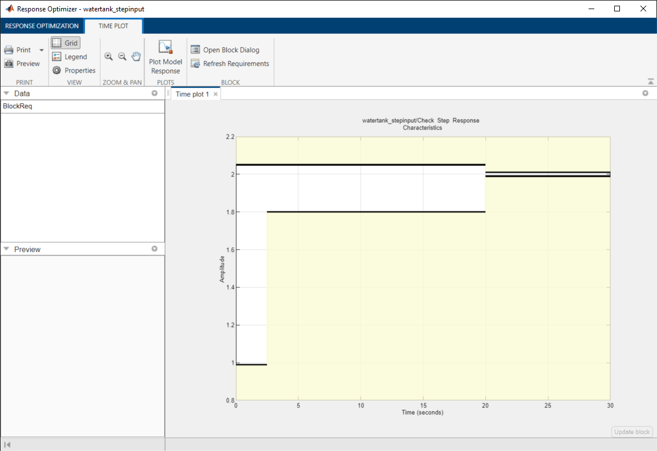Open Block Dialog
This screenshot has height=451, width=657.
(x=225, y=50)
